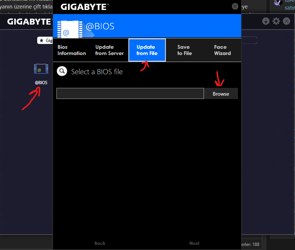Viewport: 295px width, 250px height.
Task: Open the Save to File tab
Action: pyautogui.click(x=185, y=50)
